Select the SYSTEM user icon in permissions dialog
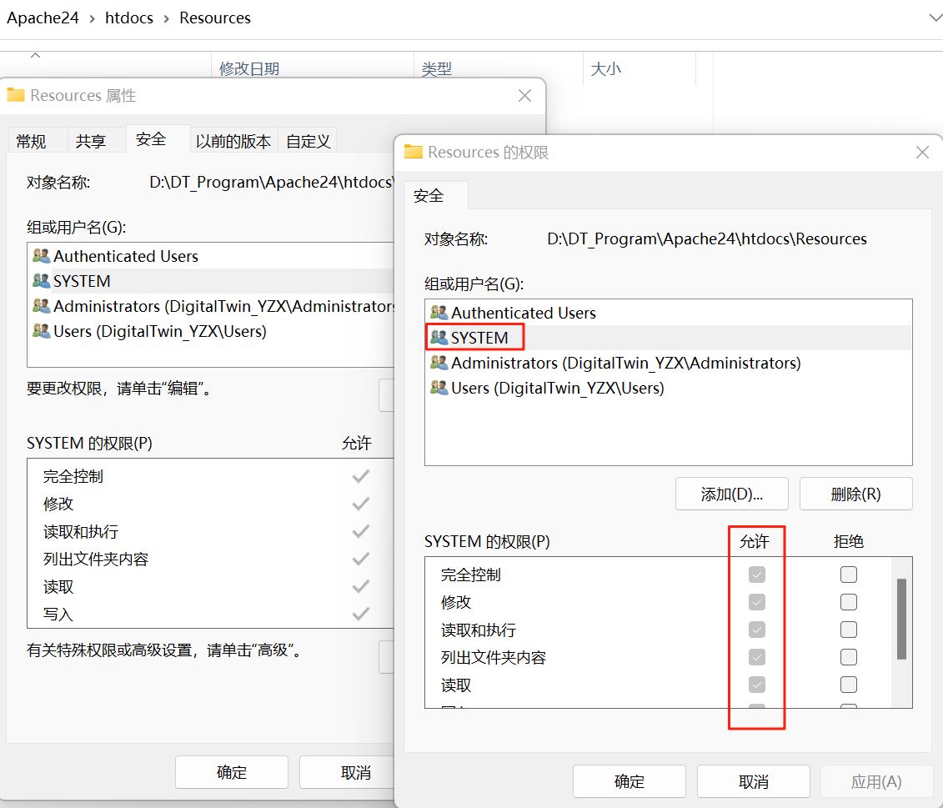Viewport: 943px width, 808px height. [x=440, y=337]
